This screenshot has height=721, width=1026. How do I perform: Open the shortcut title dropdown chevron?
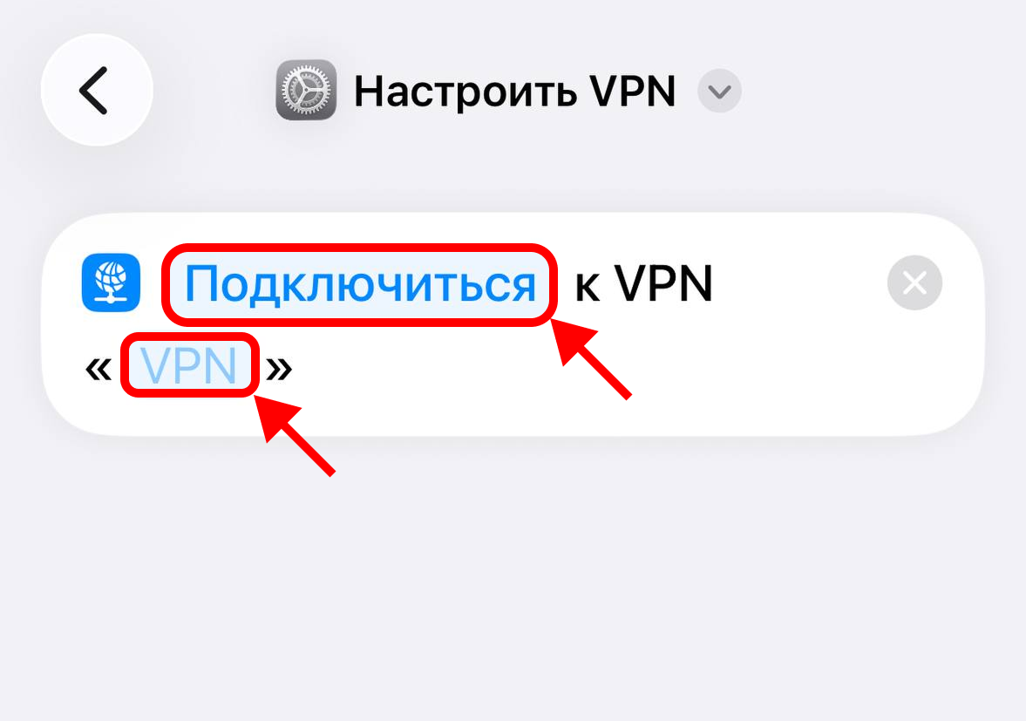pyautogui.click(x=719, y=91)
